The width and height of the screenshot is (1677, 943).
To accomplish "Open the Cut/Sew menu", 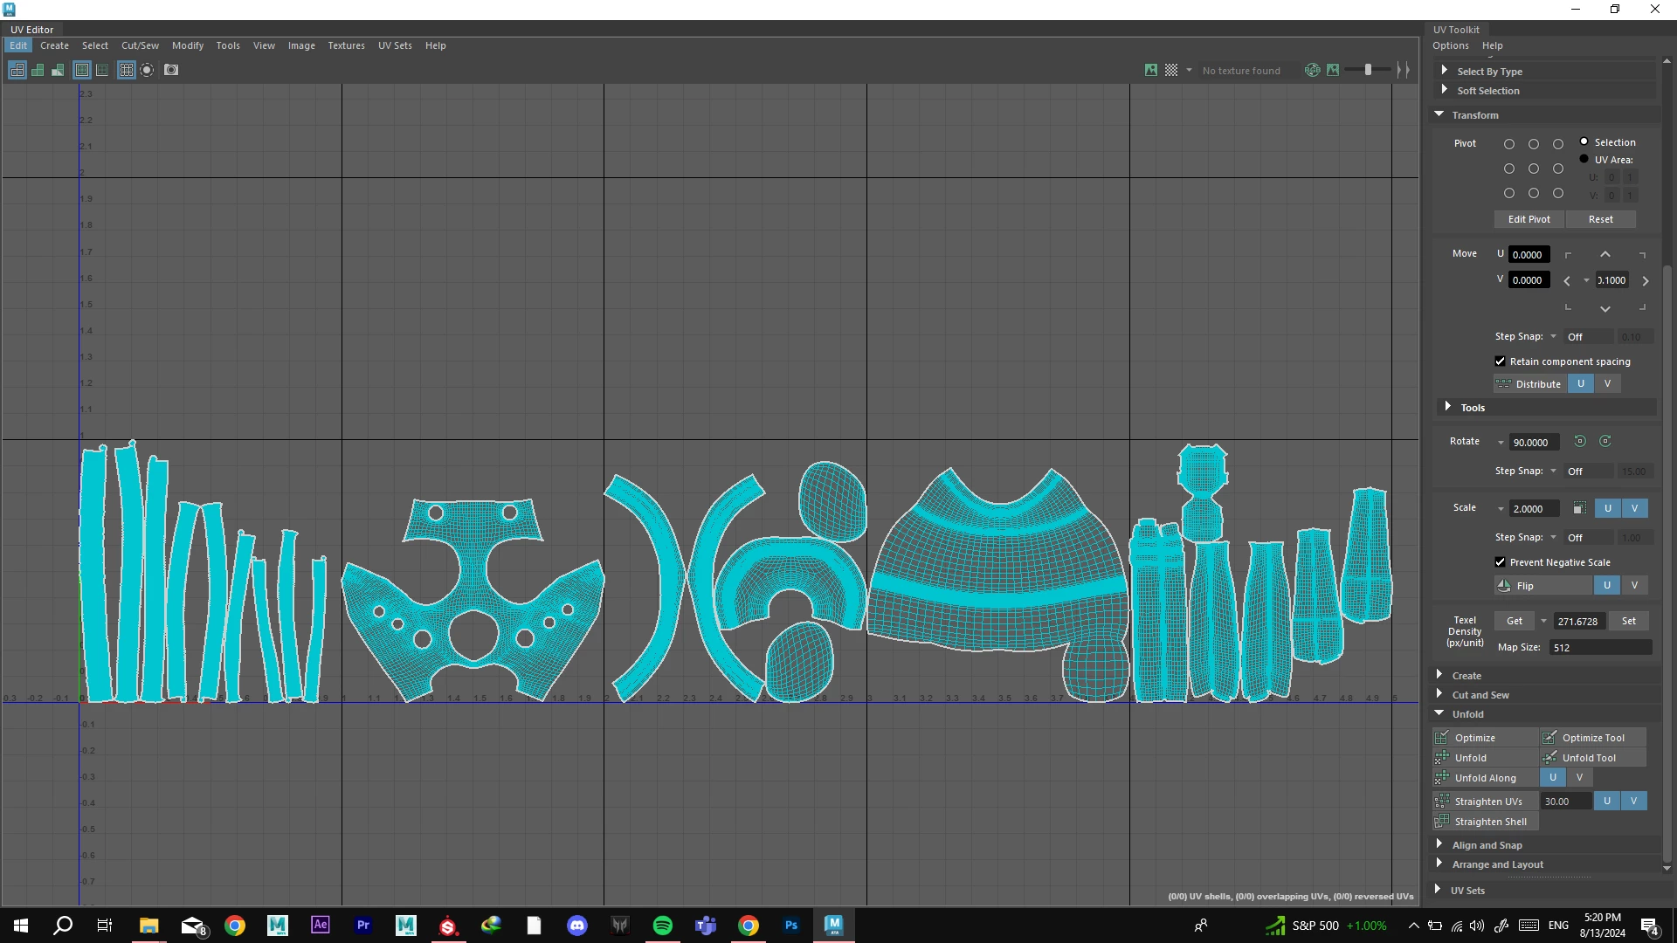I will (140, 45).
